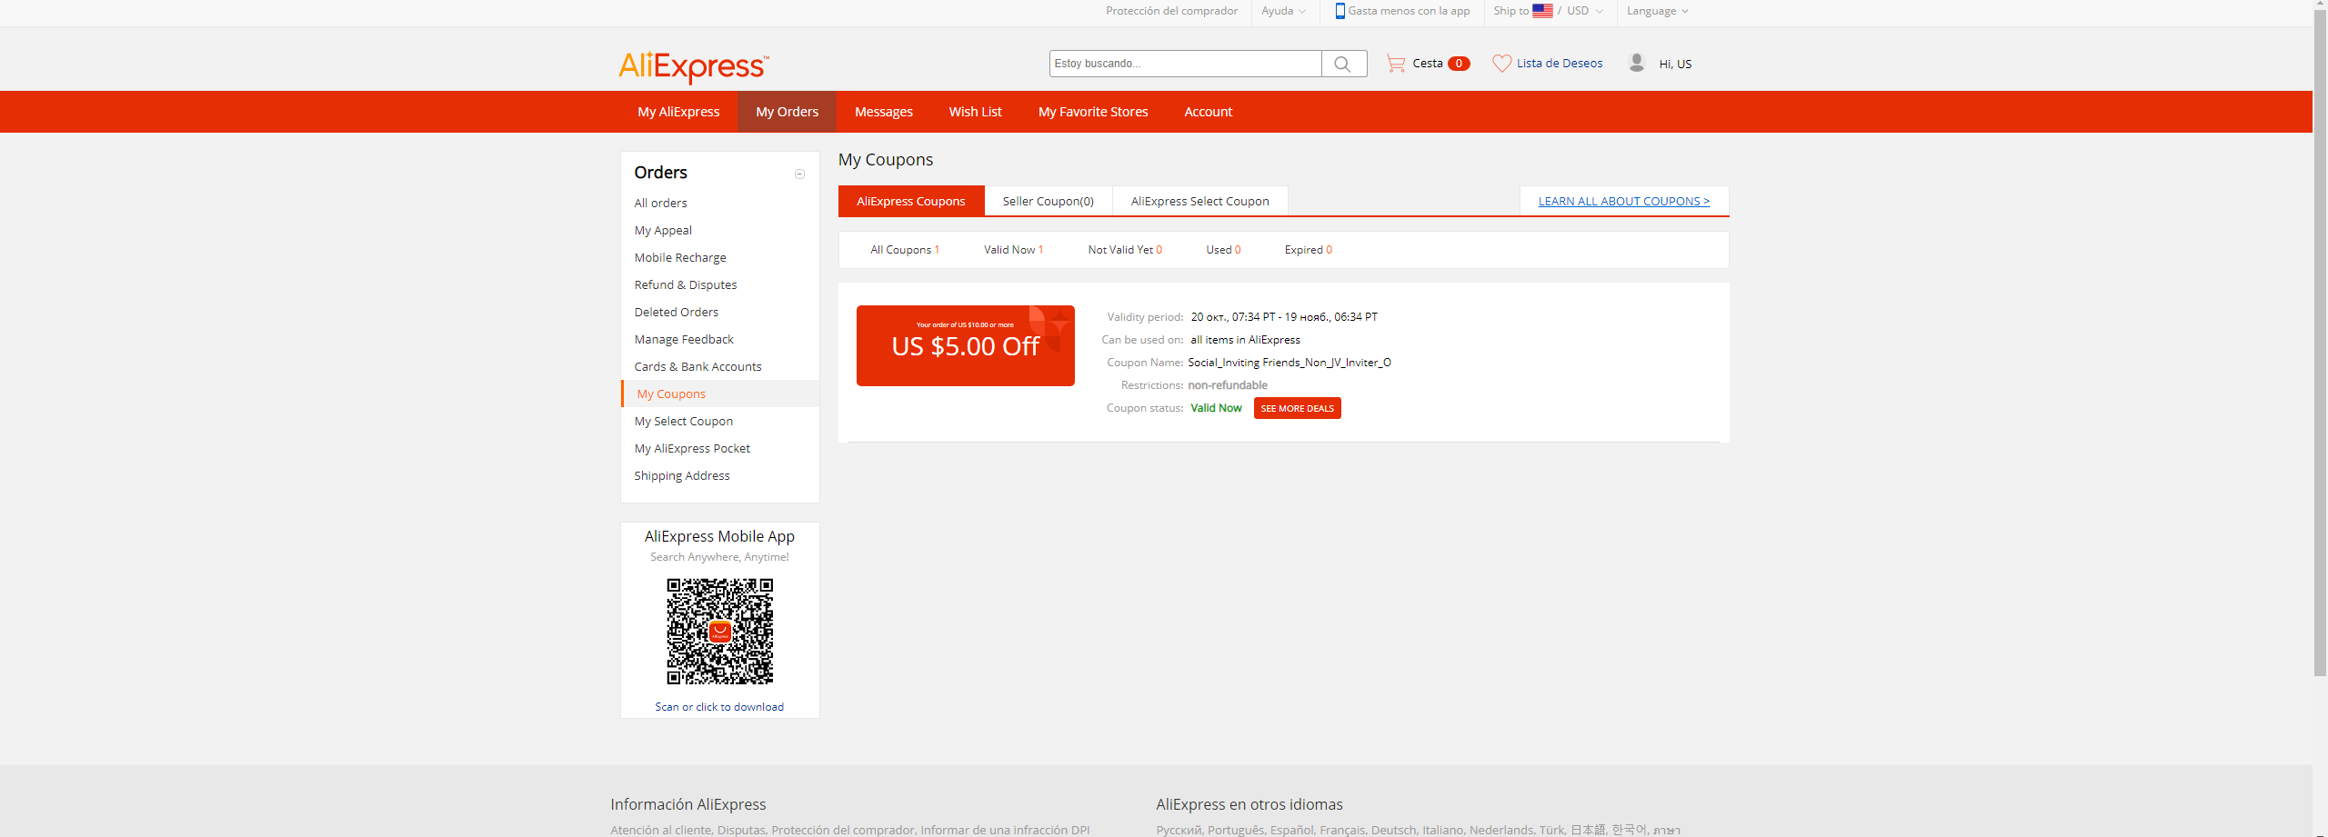Image resolution: width=2328 pixels, height=837 pixels.
Task: Click Gasta menos con la app link
Action: click(1409, 11)
